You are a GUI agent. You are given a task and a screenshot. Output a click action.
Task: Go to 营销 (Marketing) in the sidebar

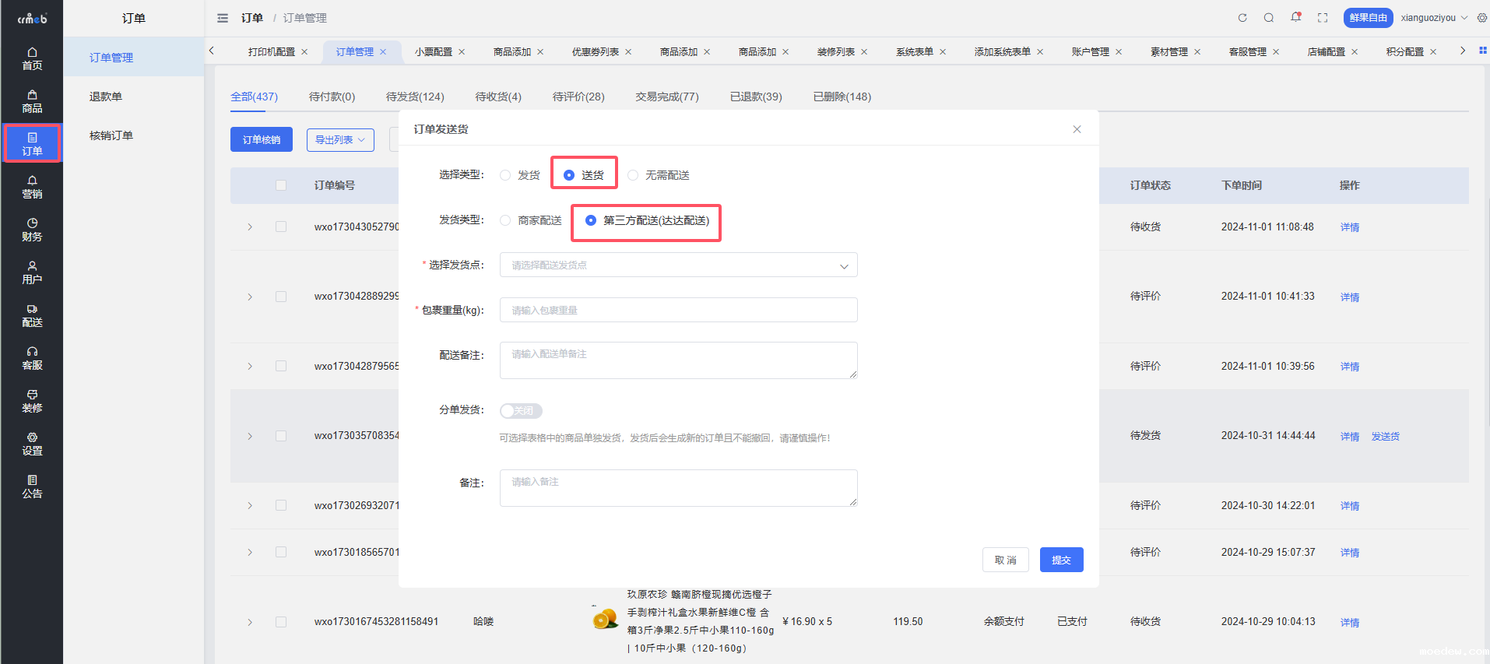pos(32,187)
